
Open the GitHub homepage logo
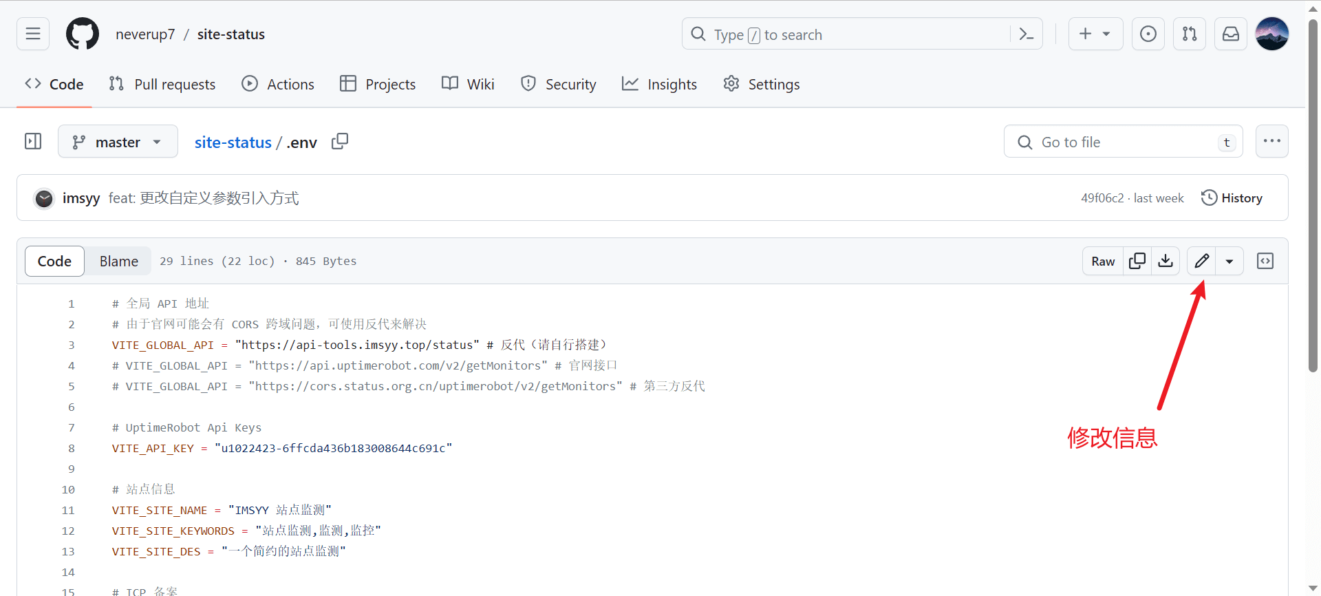83,34
